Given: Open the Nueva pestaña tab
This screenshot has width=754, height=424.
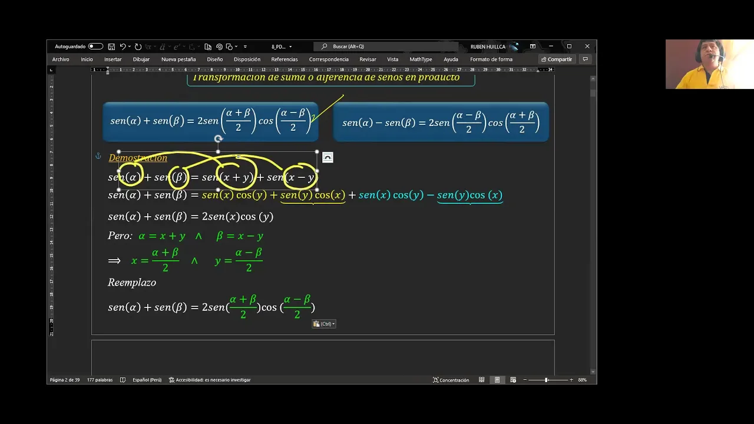Looking at the screenshot, I should pos(178,59).
